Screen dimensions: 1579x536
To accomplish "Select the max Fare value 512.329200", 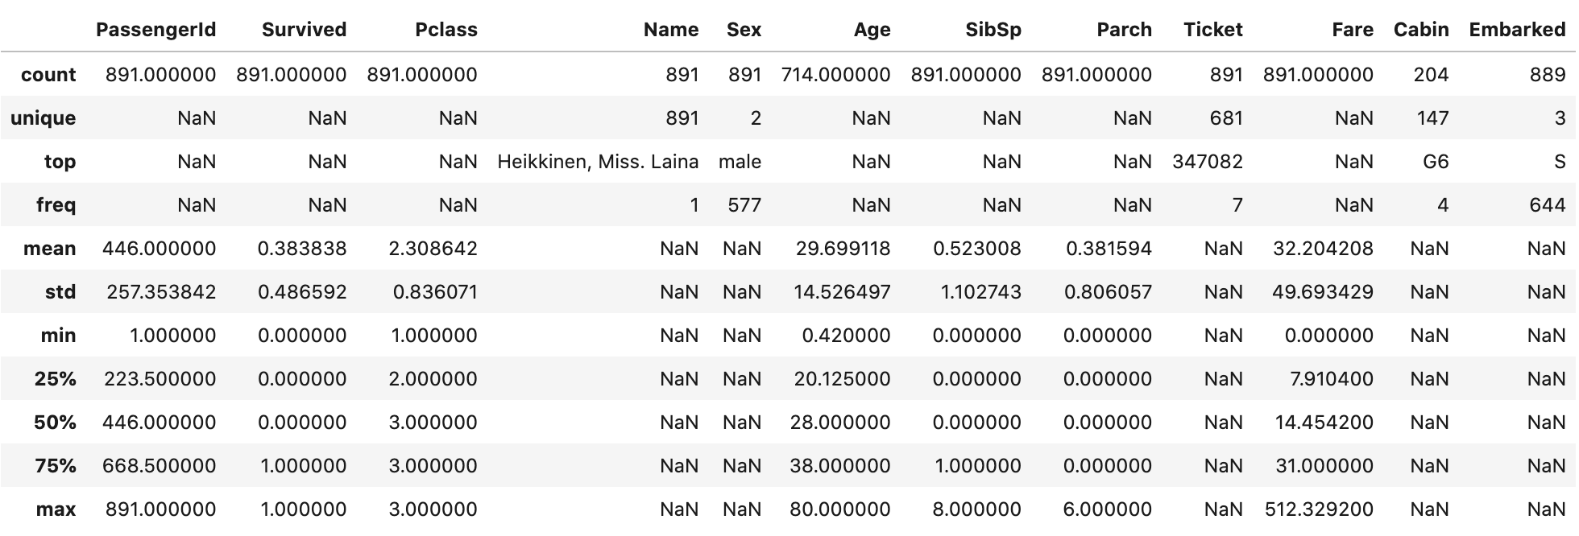I will pyautogui.click(x=1320, y=509).
